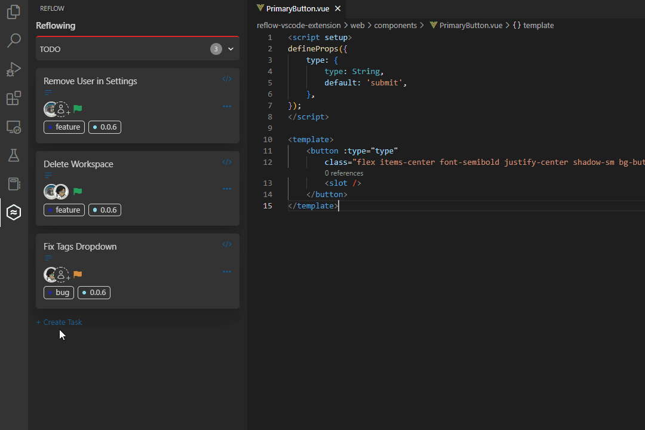The width and height of the screenshot is (645, 430).
Task: Toggle the green priority flag on Remove User in Settings
Action: [78, 109]
